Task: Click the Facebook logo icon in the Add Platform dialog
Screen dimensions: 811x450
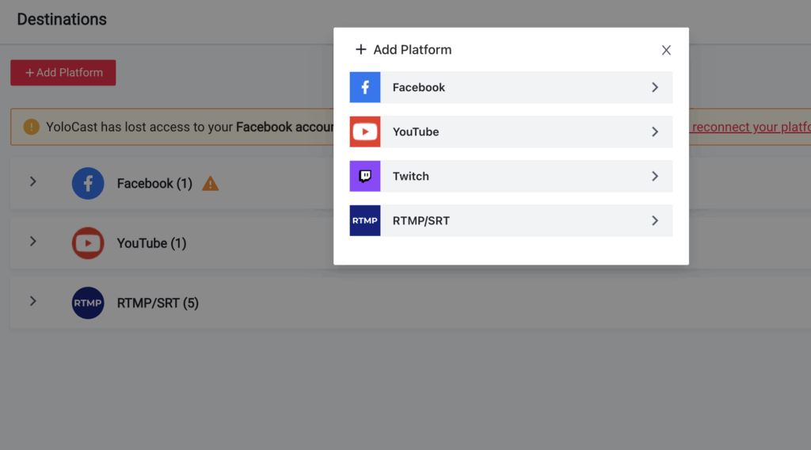Action: coord(365,87)
